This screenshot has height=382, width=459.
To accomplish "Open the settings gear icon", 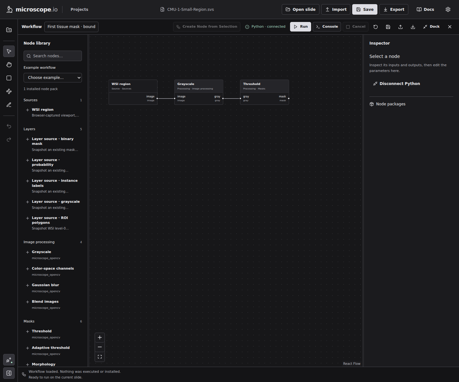I will click(448, 10).
